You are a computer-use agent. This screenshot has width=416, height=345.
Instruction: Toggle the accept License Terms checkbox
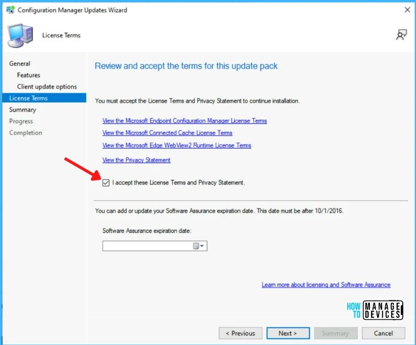[106, 183]
